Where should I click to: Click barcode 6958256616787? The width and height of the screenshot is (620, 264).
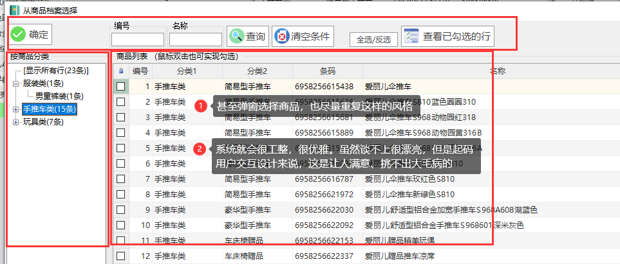(x=324, y=179)
